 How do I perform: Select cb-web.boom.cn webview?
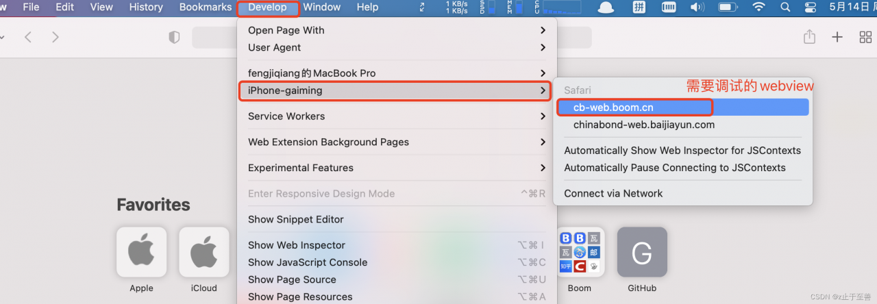(682, 107)
